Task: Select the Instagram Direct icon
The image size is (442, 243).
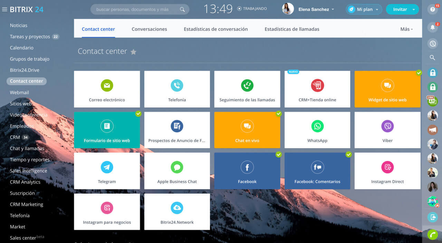Action: [387, 167]
